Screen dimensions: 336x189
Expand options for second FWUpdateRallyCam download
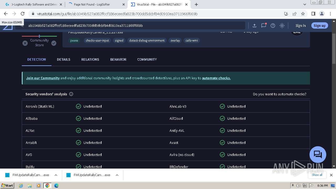click(117, 175)
